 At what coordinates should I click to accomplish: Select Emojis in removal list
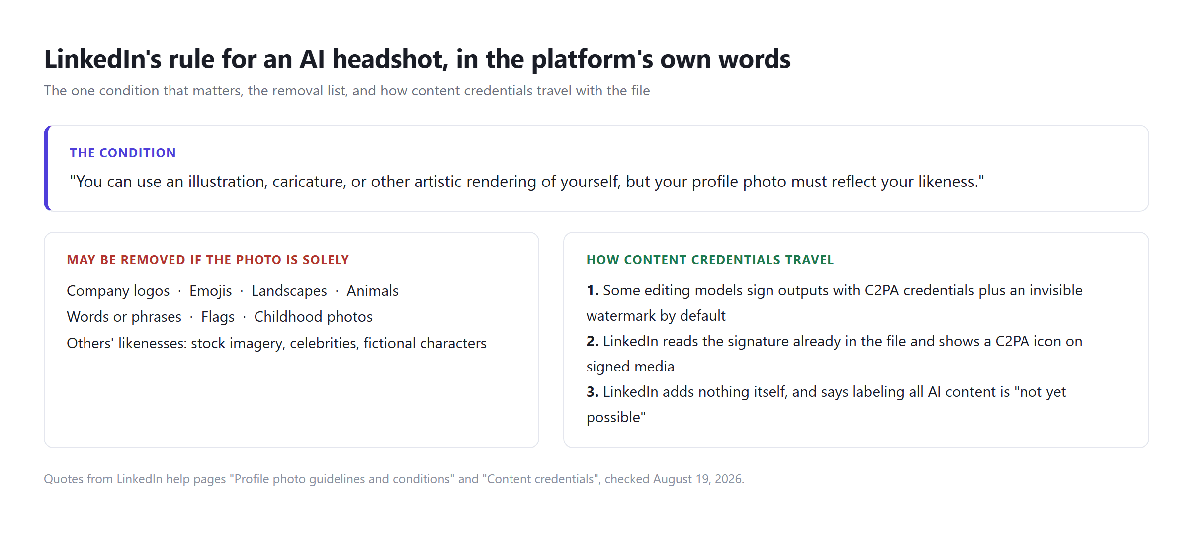(210, 291)
